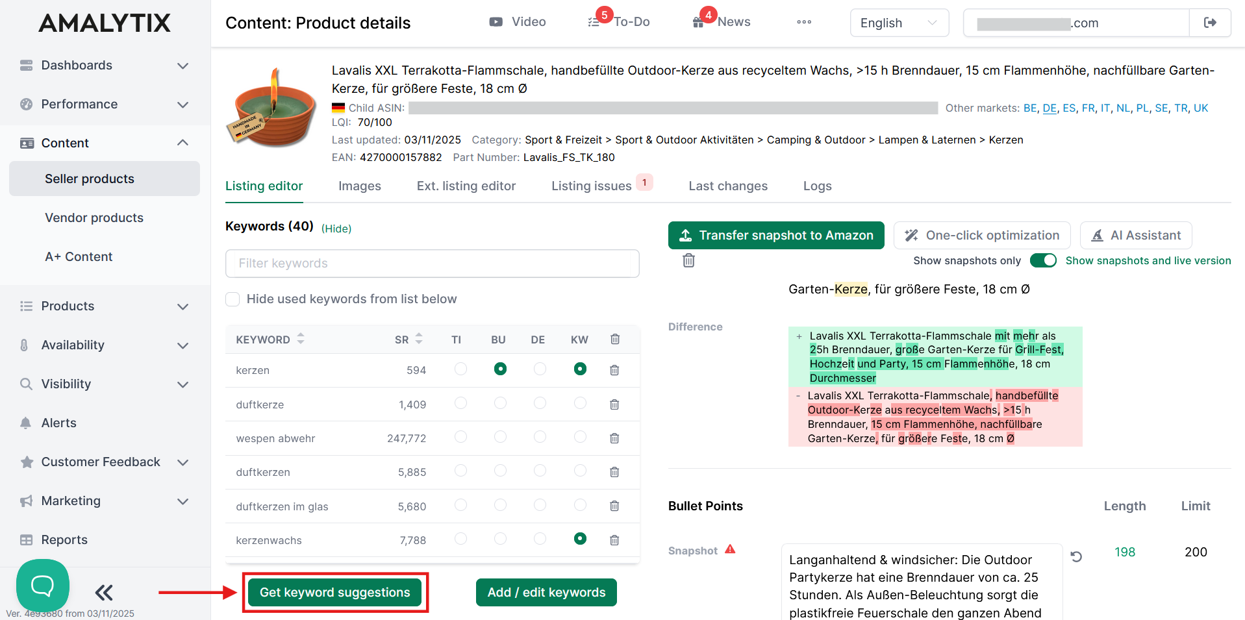Image resolution: width=1245 pixels, height=620 pixels.
Task: Delete the keyword 'kerzenwachs'
Action: coord(614,540)
